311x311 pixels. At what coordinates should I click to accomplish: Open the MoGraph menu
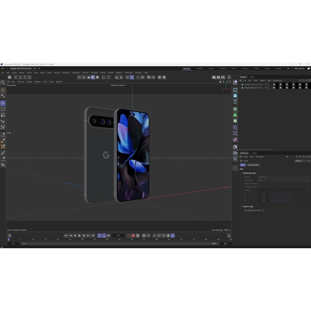click(66, 73)
